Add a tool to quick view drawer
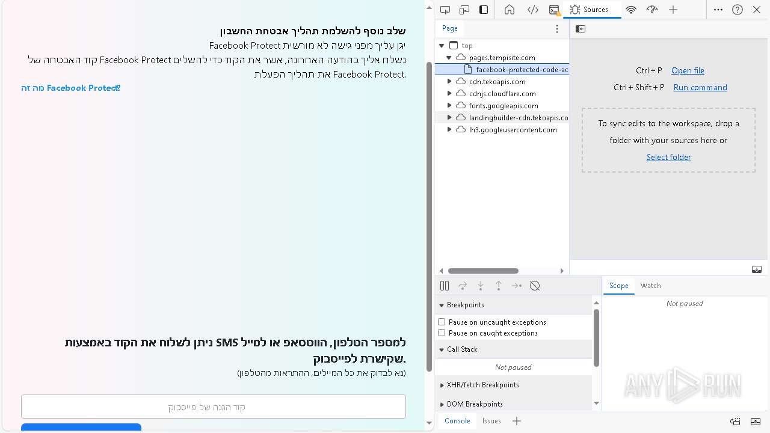This screenshot has width=770, height=433. [517, 421]
